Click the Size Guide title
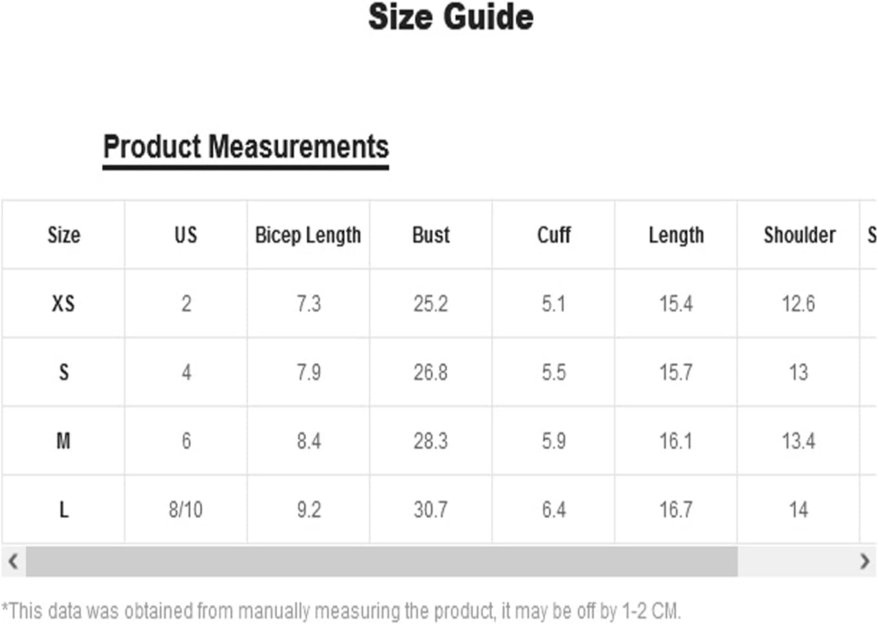 point(451,17)
